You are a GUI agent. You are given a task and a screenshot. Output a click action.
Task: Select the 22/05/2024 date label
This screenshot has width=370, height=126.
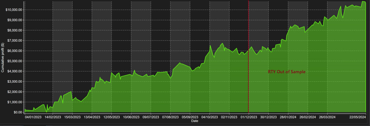pos(358,117)
